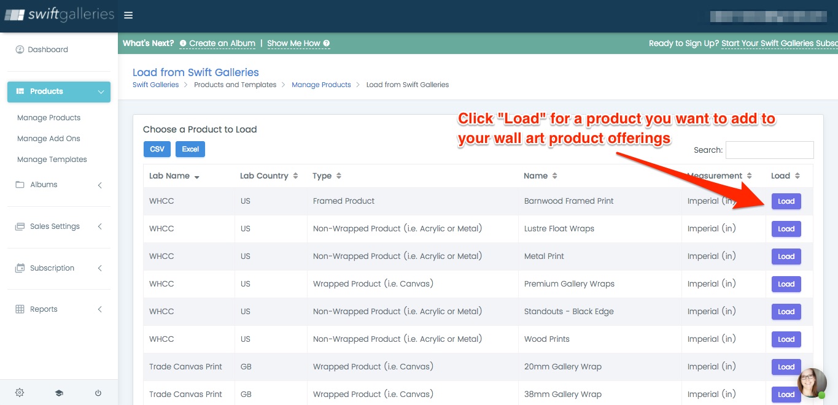
Task: Click the Albums folder icon
Action: tap(20, 185)
